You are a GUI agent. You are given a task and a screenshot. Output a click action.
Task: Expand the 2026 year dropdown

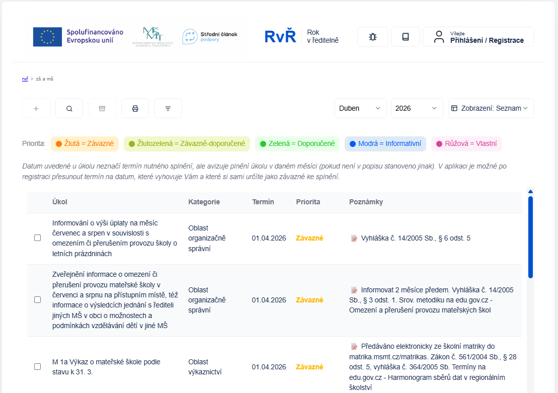click(417, 108)
